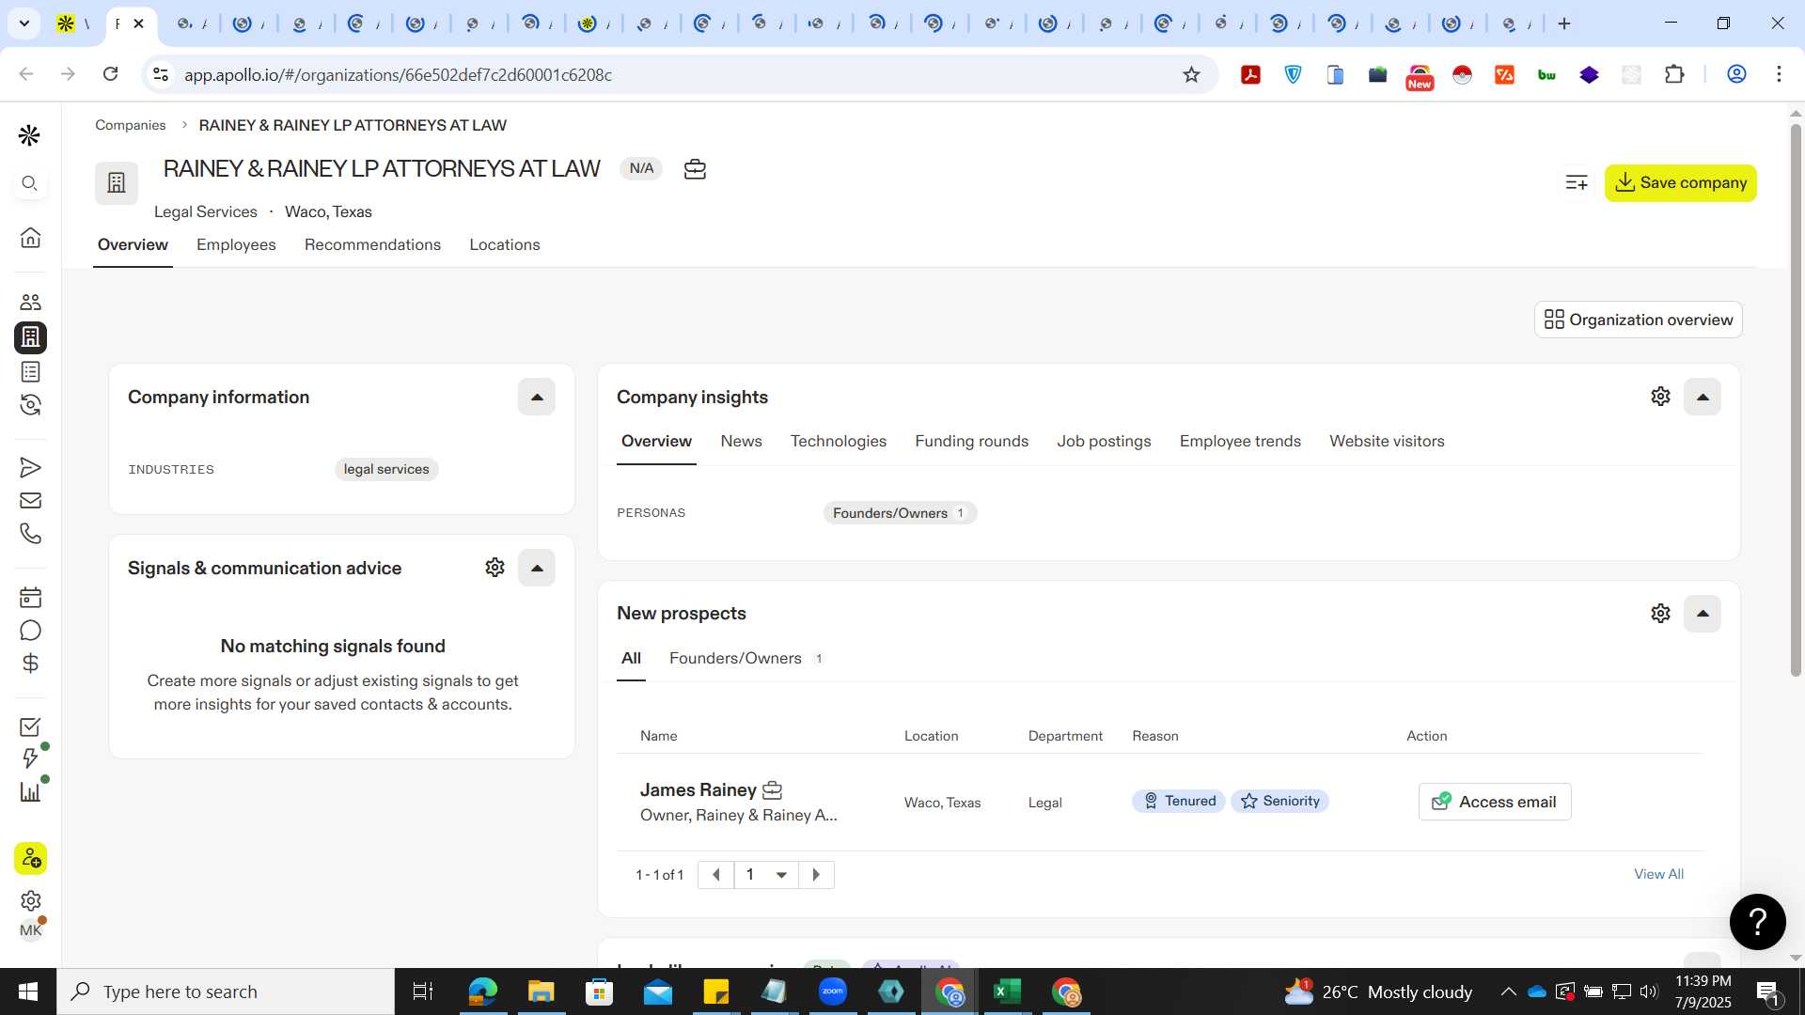This screenshot has width=1805, height=1015.
Task: Switch to the Locations tab
Action: pos(505,244)
